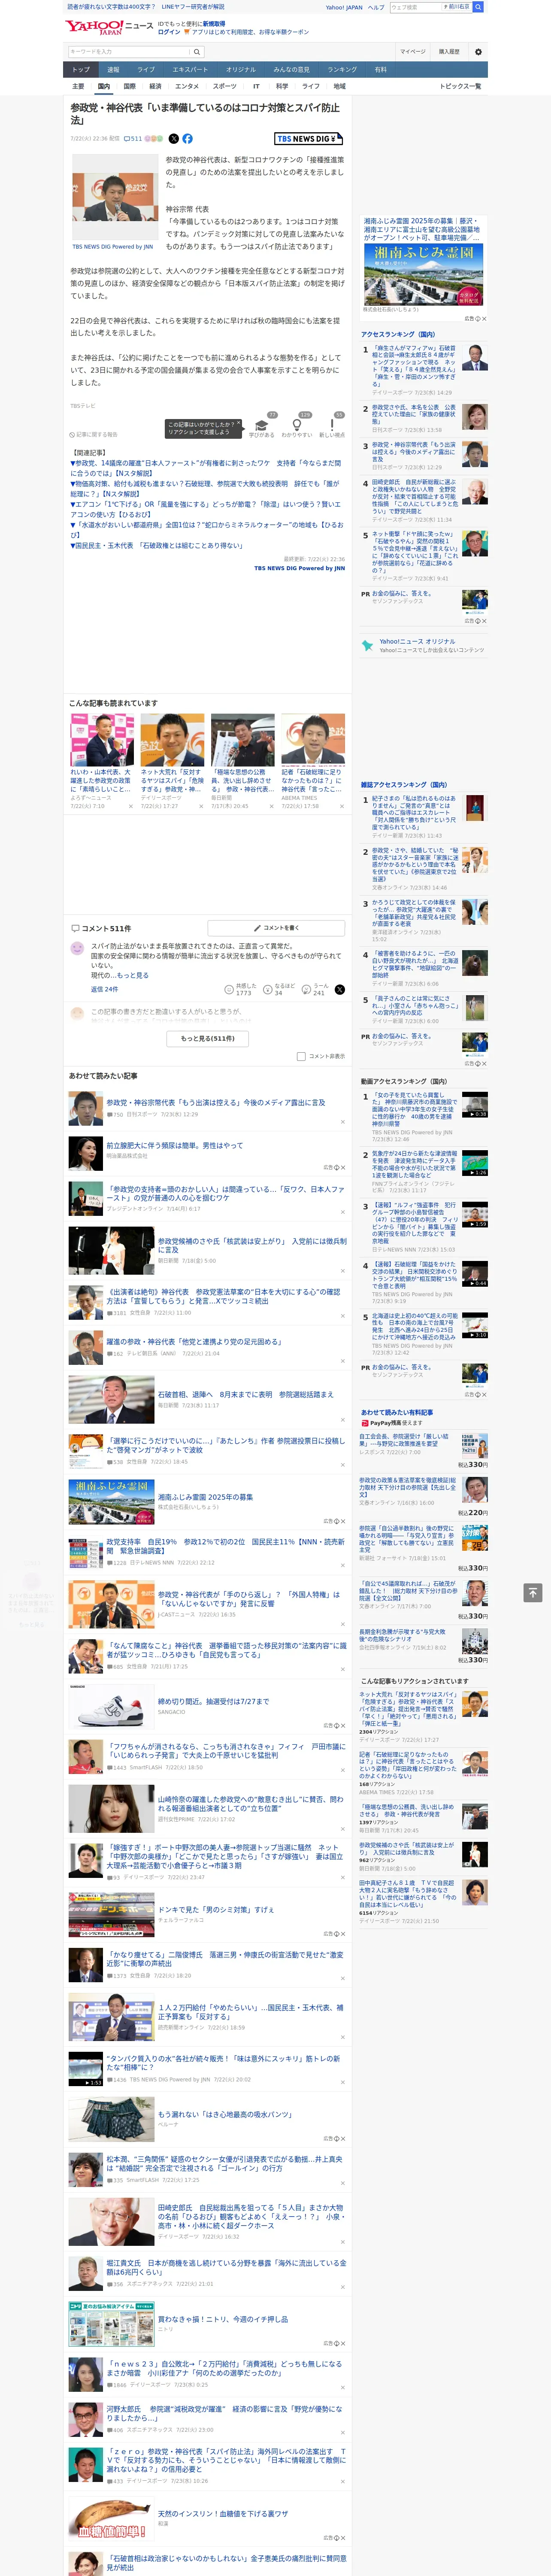
Task: Click the web search button at top right
Action: [478, 7]
